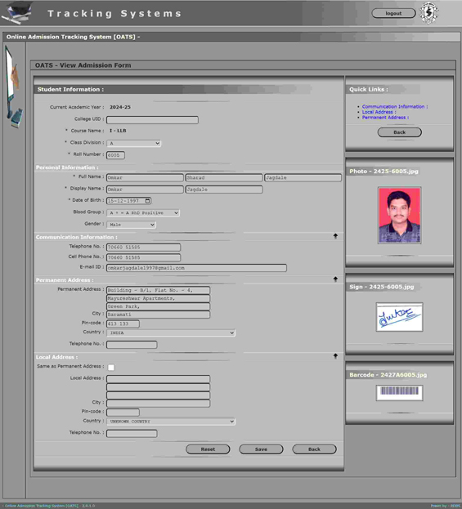Click the first name field containing Omkar

pyautogui.click(x=145, y=177)
